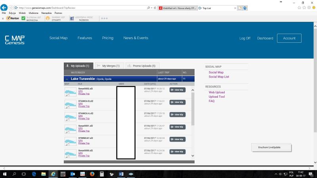Open the Widok menu
The image size is (317, 178).
(x=22, y=13)
